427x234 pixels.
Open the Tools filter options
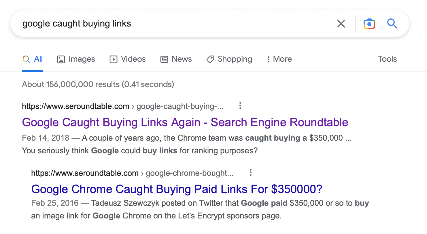pos(387,59)
